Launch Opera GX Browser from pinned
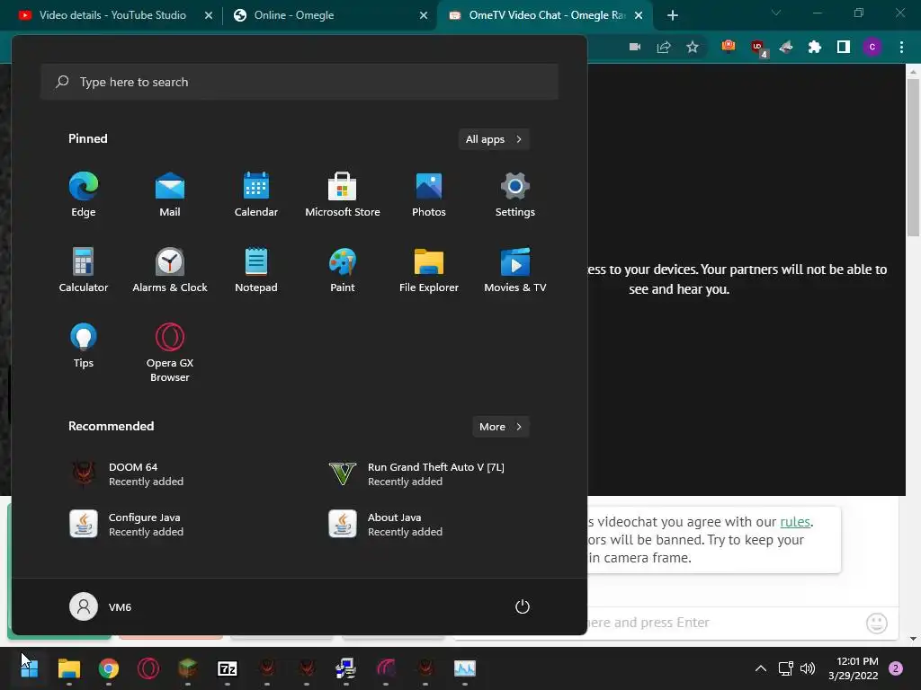Screen dimensions: 921x690 click(170, 352)
